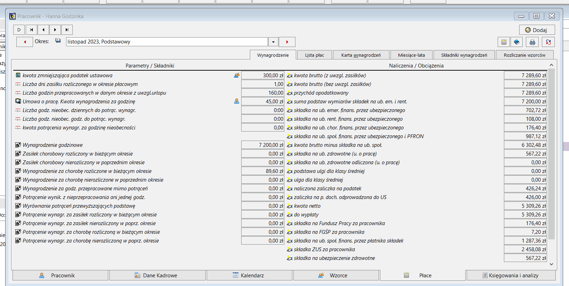Click the Naliczenia / Obciążenia column header
569x286 pixels.
point(416,65)
